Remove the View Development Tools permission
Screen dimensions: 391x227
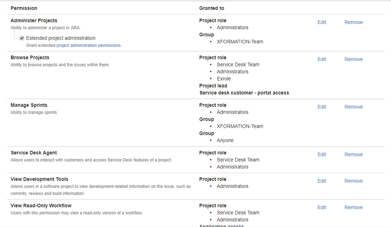click(x=353, y=181)
